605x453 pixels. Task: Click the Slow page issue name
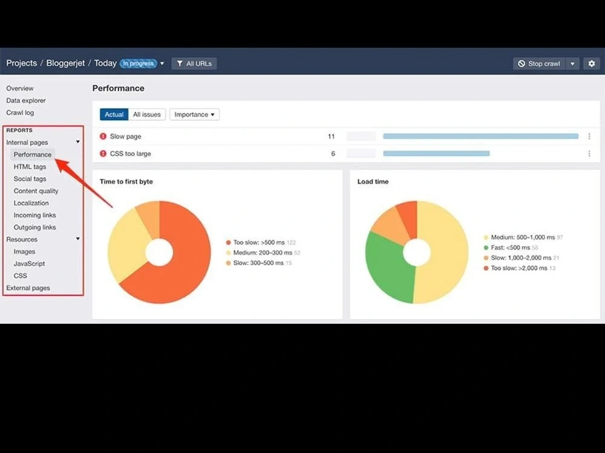tap(125, 137)
